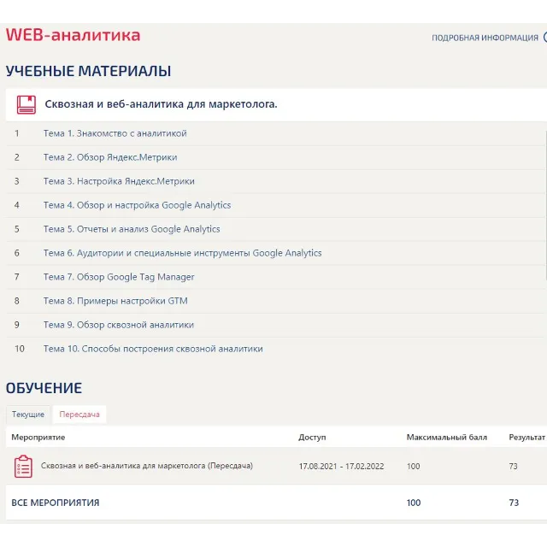Open Тема 4. Обзор и настройка Google Analytics
547x547 pixels.
137,205
